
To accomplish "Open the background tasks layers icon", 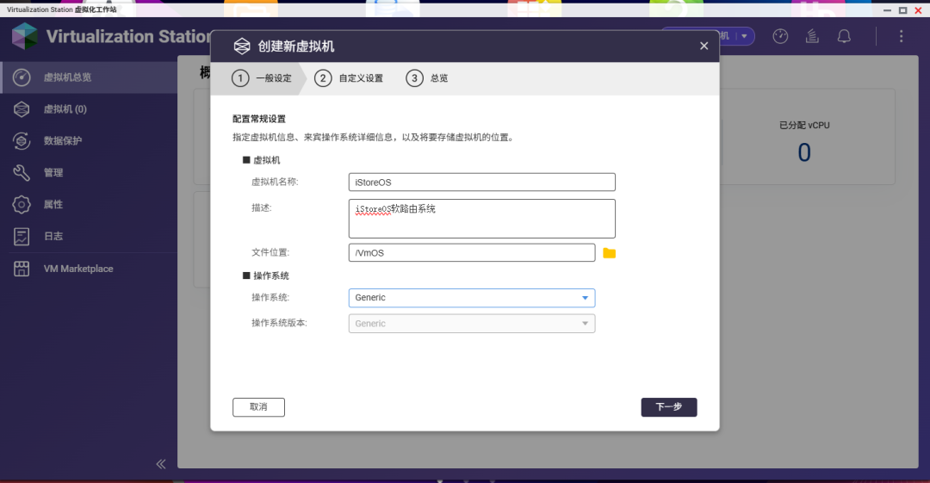I will click(812, 36).
